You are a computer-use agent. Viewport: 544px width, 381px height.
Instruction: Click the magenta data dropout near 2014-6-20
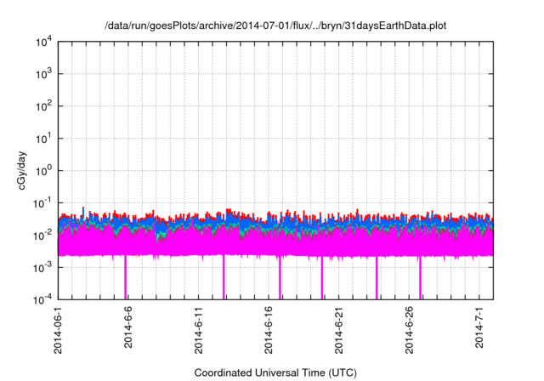(322, 277)
